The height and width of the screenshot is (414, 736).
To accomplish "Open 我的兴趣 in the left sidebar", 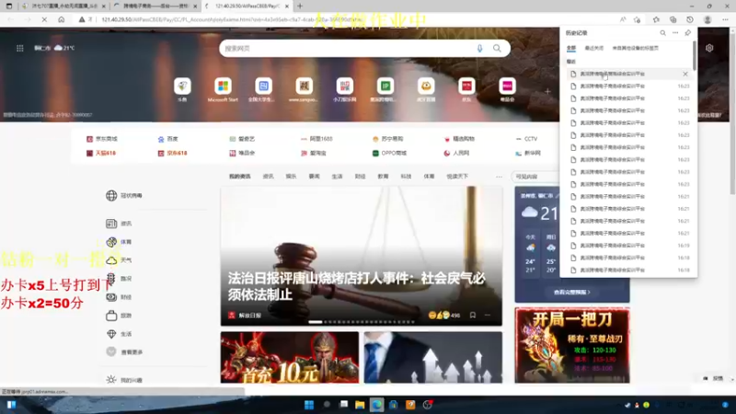I will [x=124, y=380].
